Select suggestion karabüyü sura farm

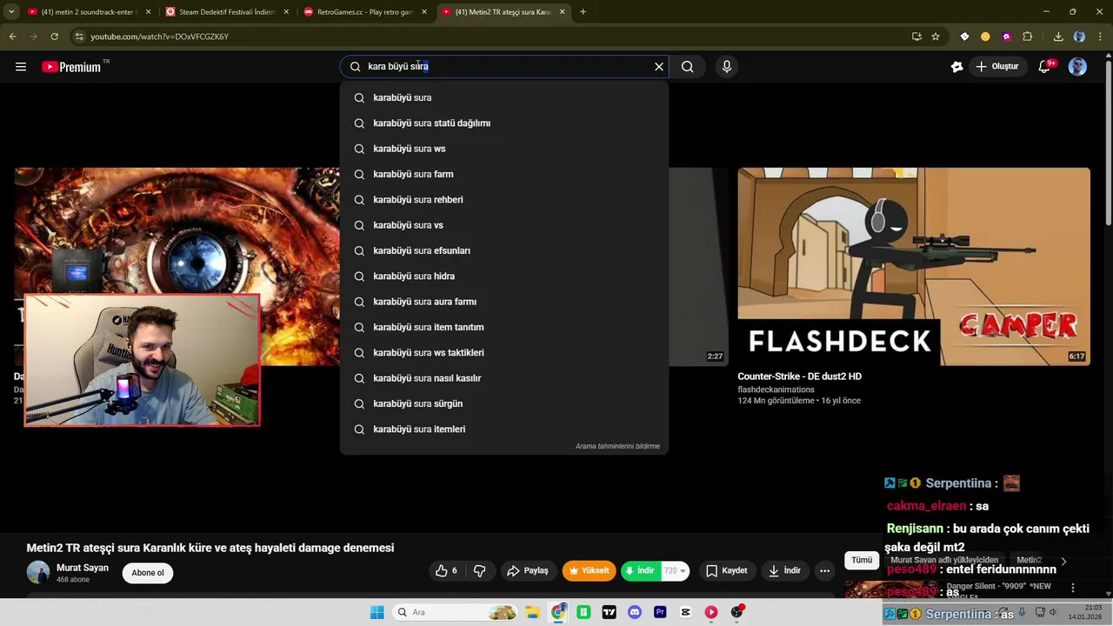click(504, 174)
